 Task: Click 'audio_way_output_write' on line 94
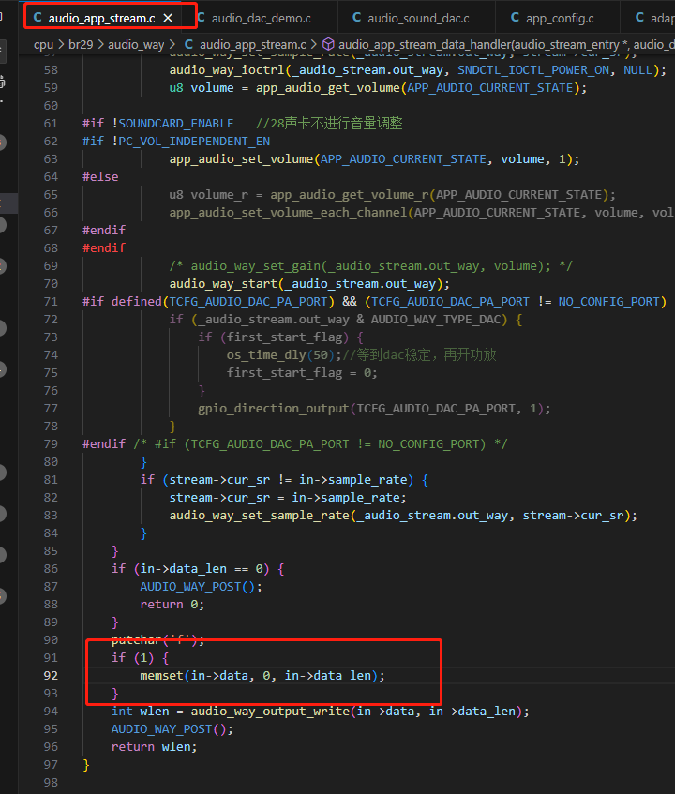click(x=270, y=711)
